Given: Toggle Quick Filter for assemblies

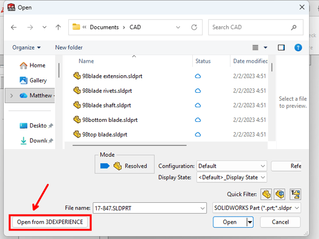Looking at the screenshot, I should 279,194.
